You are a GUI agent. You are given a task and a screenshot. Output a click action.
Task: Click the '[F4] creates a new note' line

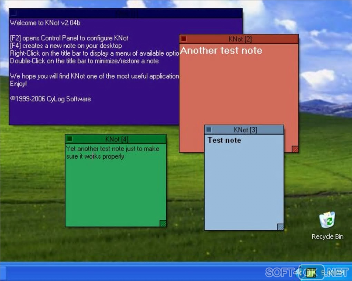coord(66,46)
